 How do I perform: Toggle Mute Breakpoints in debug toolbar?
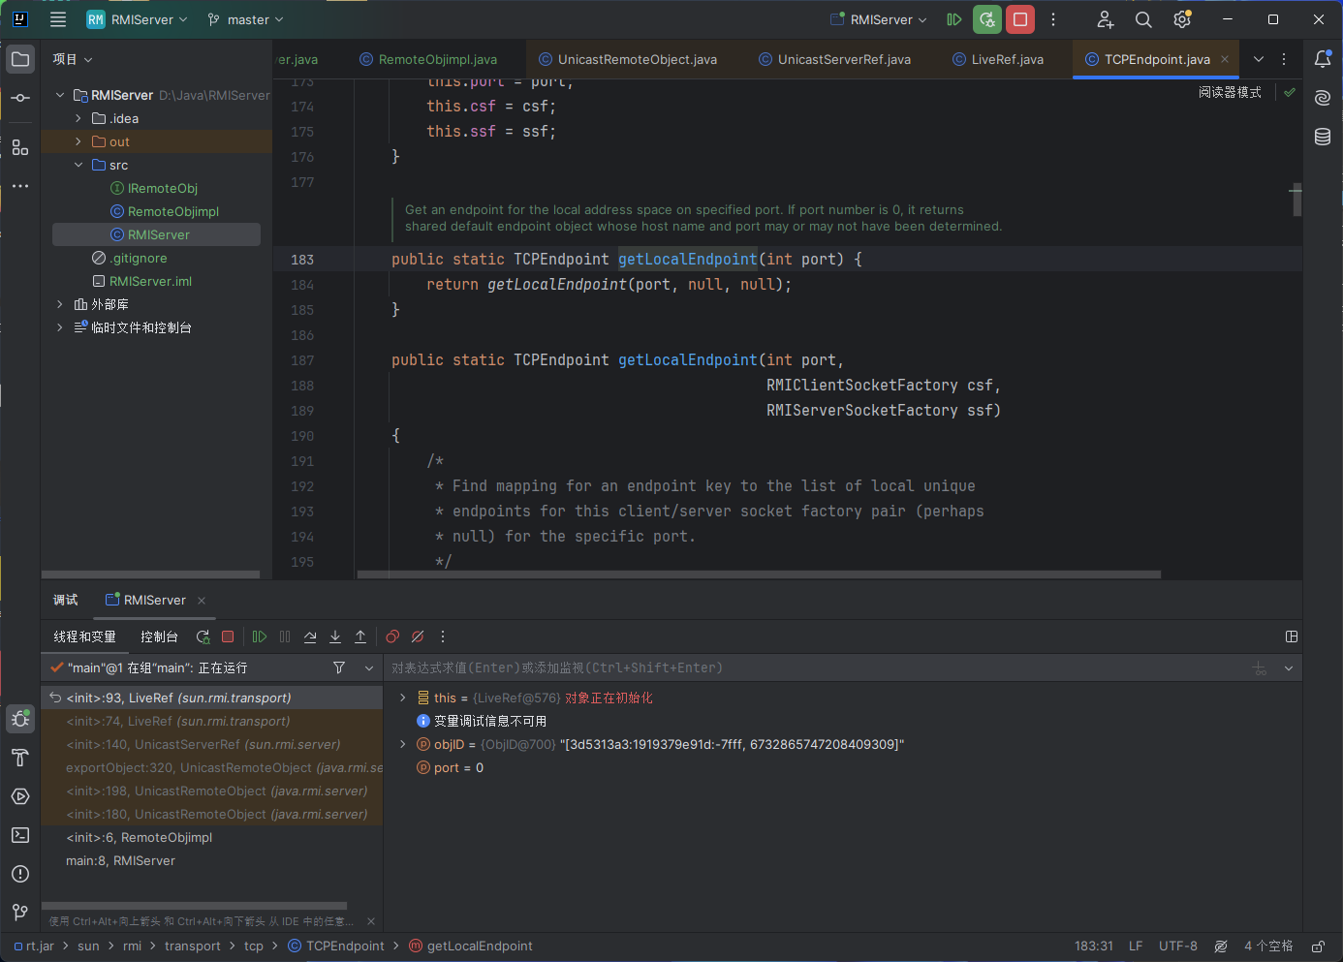coord(418,636)
